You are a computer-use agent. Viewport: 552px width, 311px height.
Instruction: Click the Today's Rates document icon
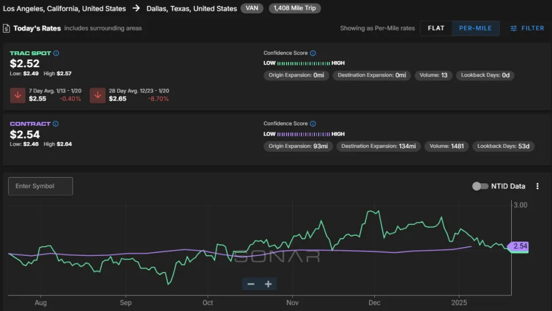pyautogui.click(x=6, y=28)
